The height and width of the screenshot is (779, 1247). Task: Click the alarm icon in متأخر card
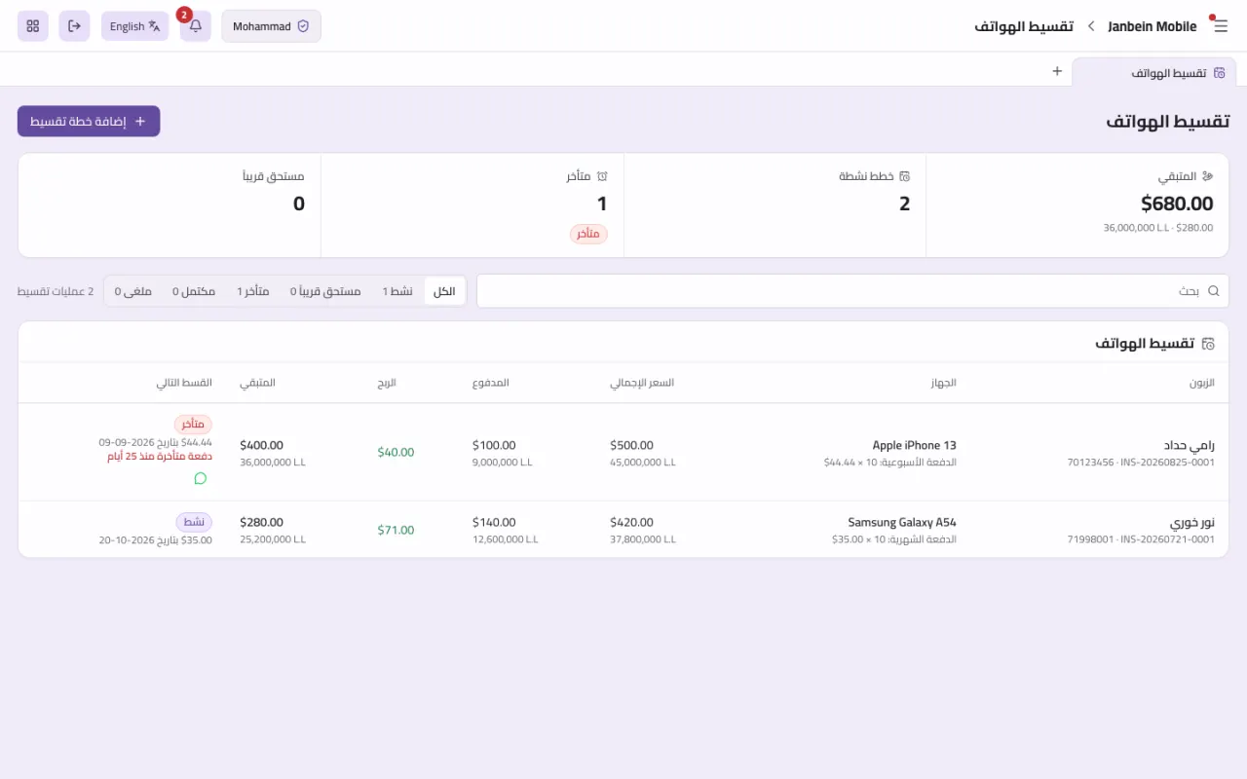[x=602, y=176]
